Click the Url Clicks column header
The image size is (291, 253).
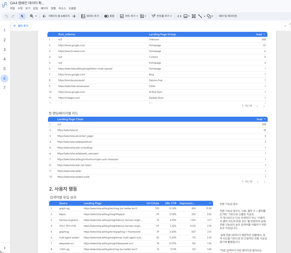tap(153, 203)
